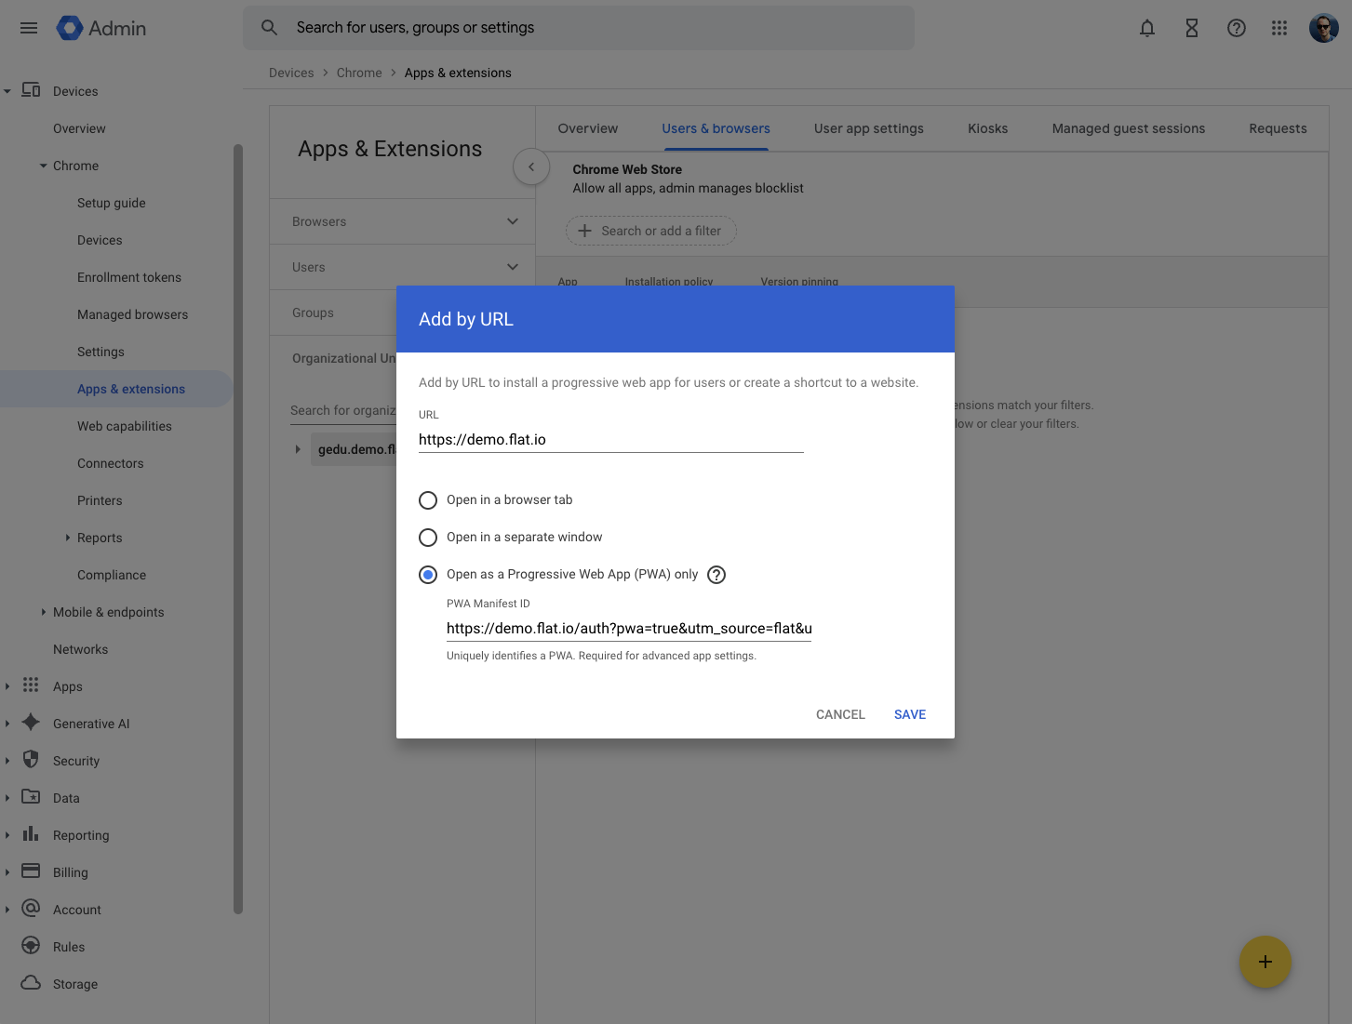This screenshot has height=1024, width=1352.
Task: Click the PWA Manifest ID help icon
Action: tap(716, 574)
